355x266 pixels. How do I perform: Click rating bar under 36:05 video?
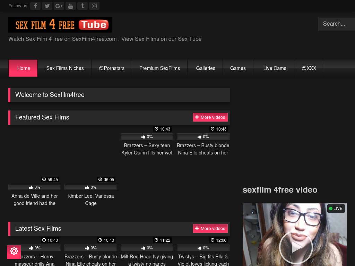coord(91,187)
